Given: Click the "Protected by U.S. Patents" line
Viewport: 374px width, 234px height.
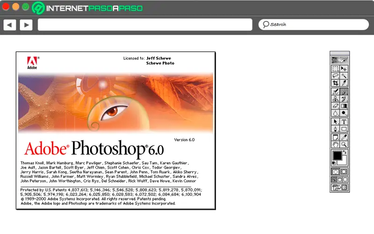Looking at the screenshot, I should [111, 190].
